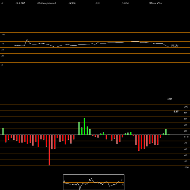Click the 30 level label on RSI axis
190x190 pixels.
pos(3,56)
